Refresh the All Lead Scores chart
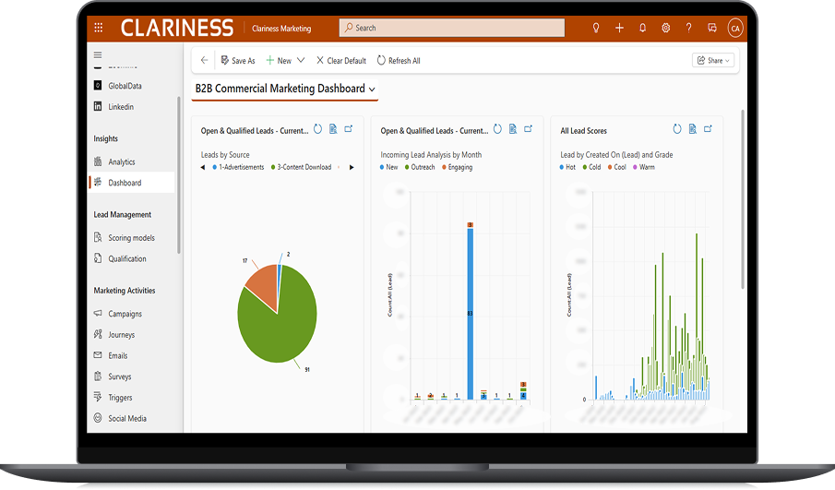This screenshot has width=835, height=490. pos(676,129)
